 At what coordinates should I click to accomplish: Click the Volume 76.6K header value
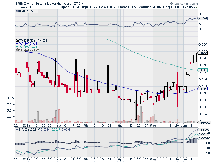[150, 7]
